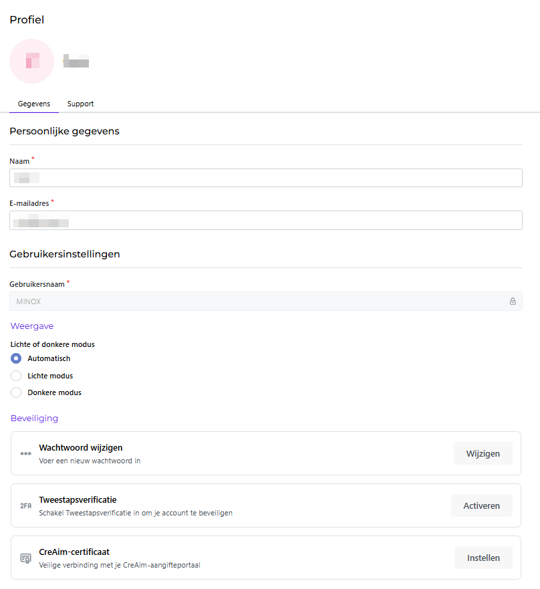Click the pink profile avatar circle
This screenshot has height=589, width=540.
click(x=31, y=62)
